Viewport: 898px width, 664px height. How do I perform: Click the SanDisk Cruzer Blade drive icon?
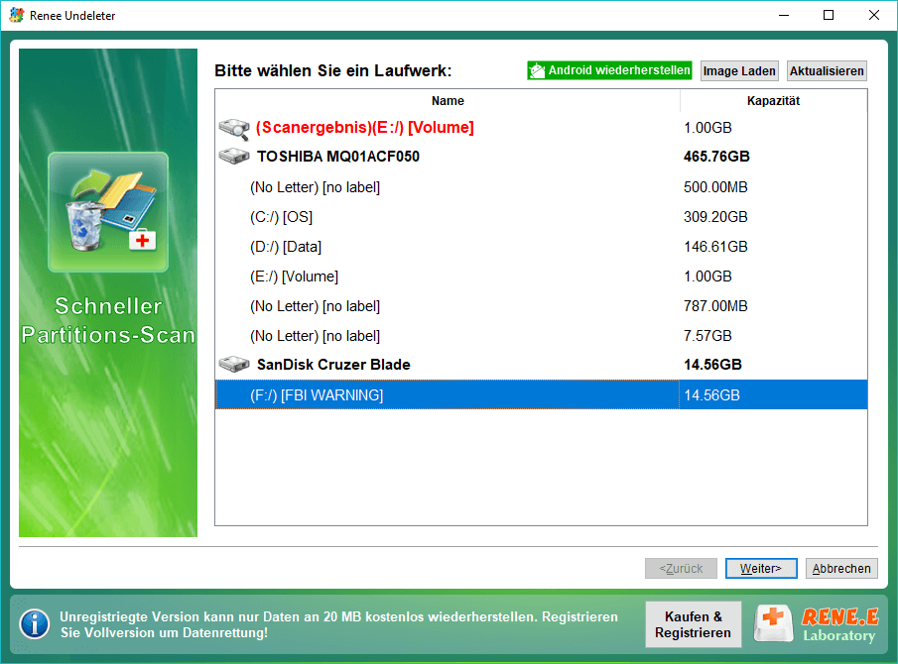(x=233, y=365)
